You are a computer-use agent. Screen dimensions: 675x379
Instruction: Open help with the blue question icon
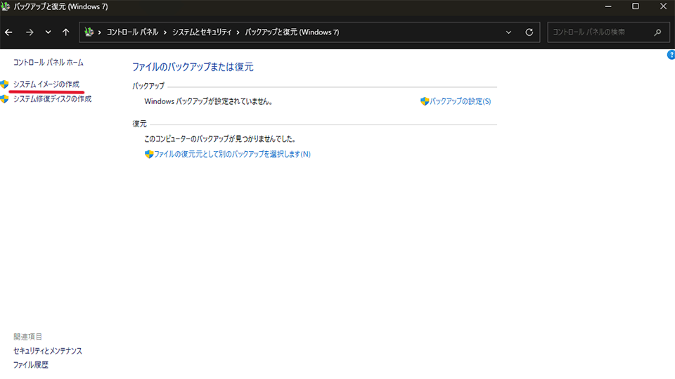671,55
